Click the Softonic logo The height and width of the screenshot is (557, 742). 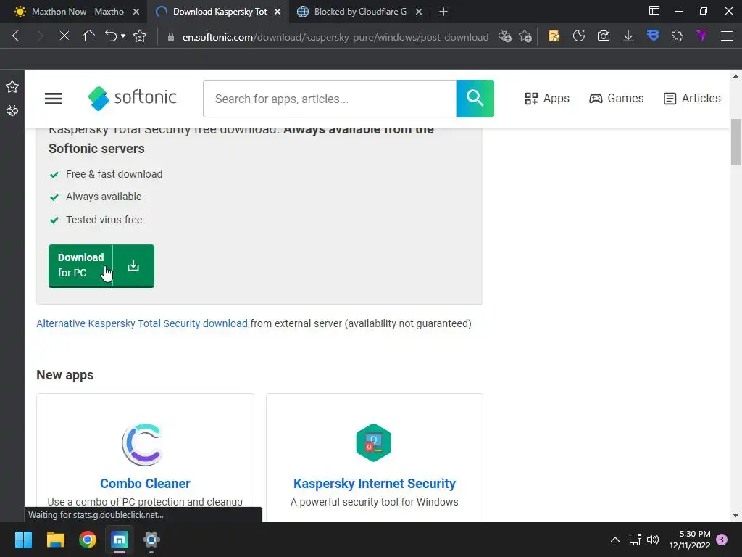[133, 98]
